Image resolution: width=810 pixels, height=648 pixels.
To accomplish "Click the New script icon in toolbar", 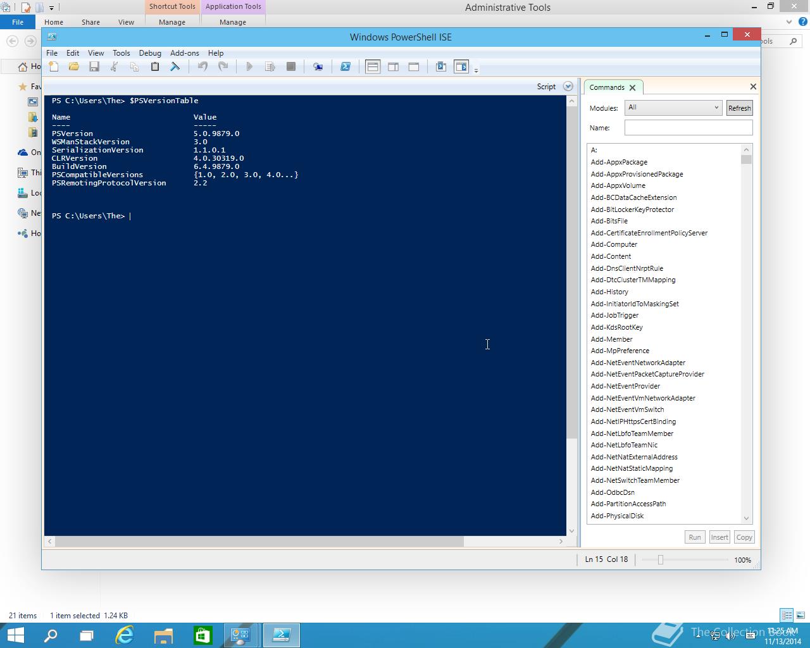I will click(54, 66).
